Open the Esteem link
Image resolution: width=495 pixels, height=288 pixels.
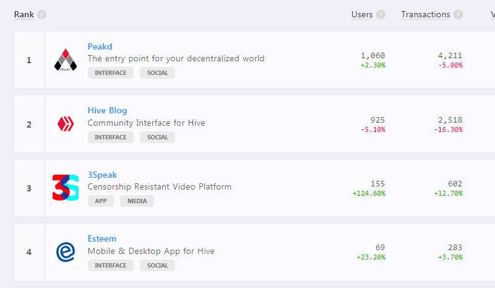(x=102, y=238)
